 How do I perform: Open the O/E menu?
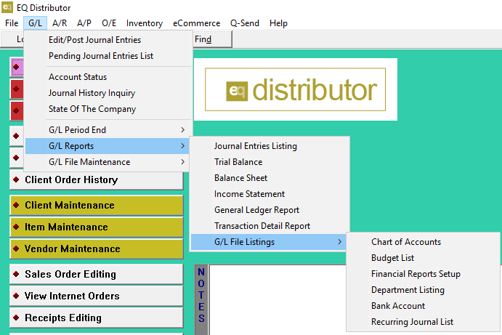[109, 23]
